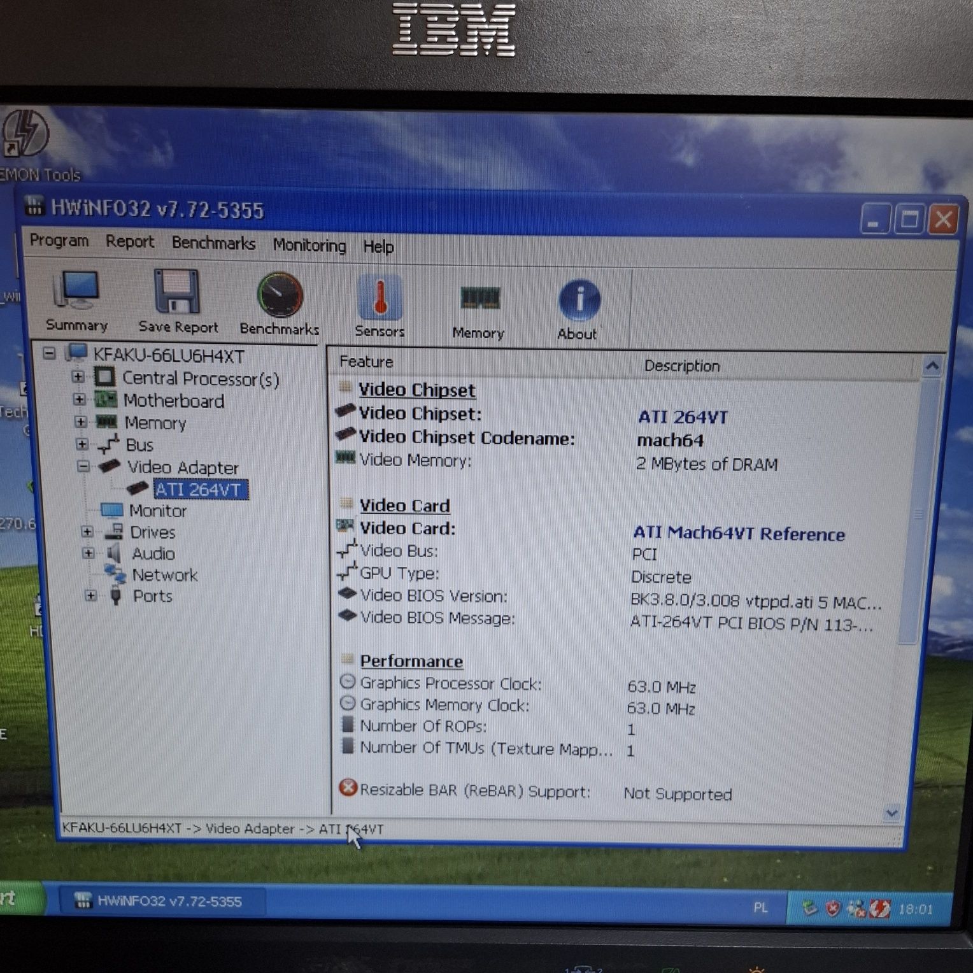Click the Network icon in tree
Image resolution: width=973 pixels, height=973 pixels.
(x=115, y=573)
